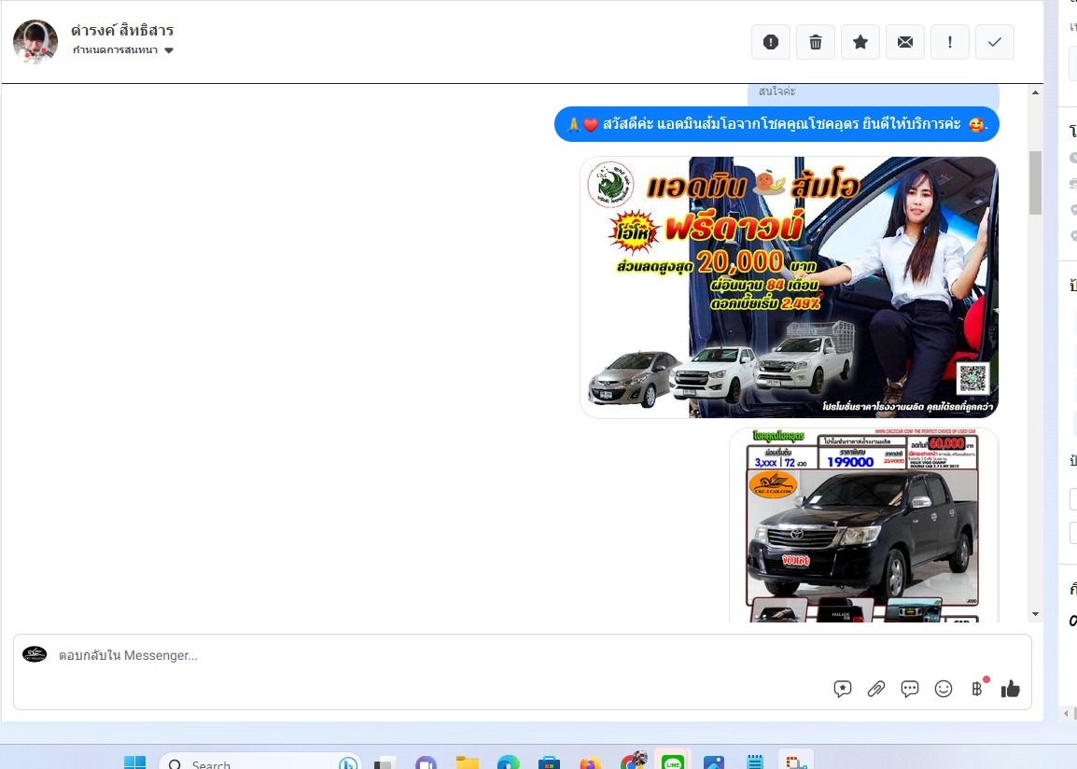Image resolution: width=1077 pixels, height=769 pixels.
Task: Click contact name ดำรงค์ สิทธิสาร
Action: click(x=122, y=31)
